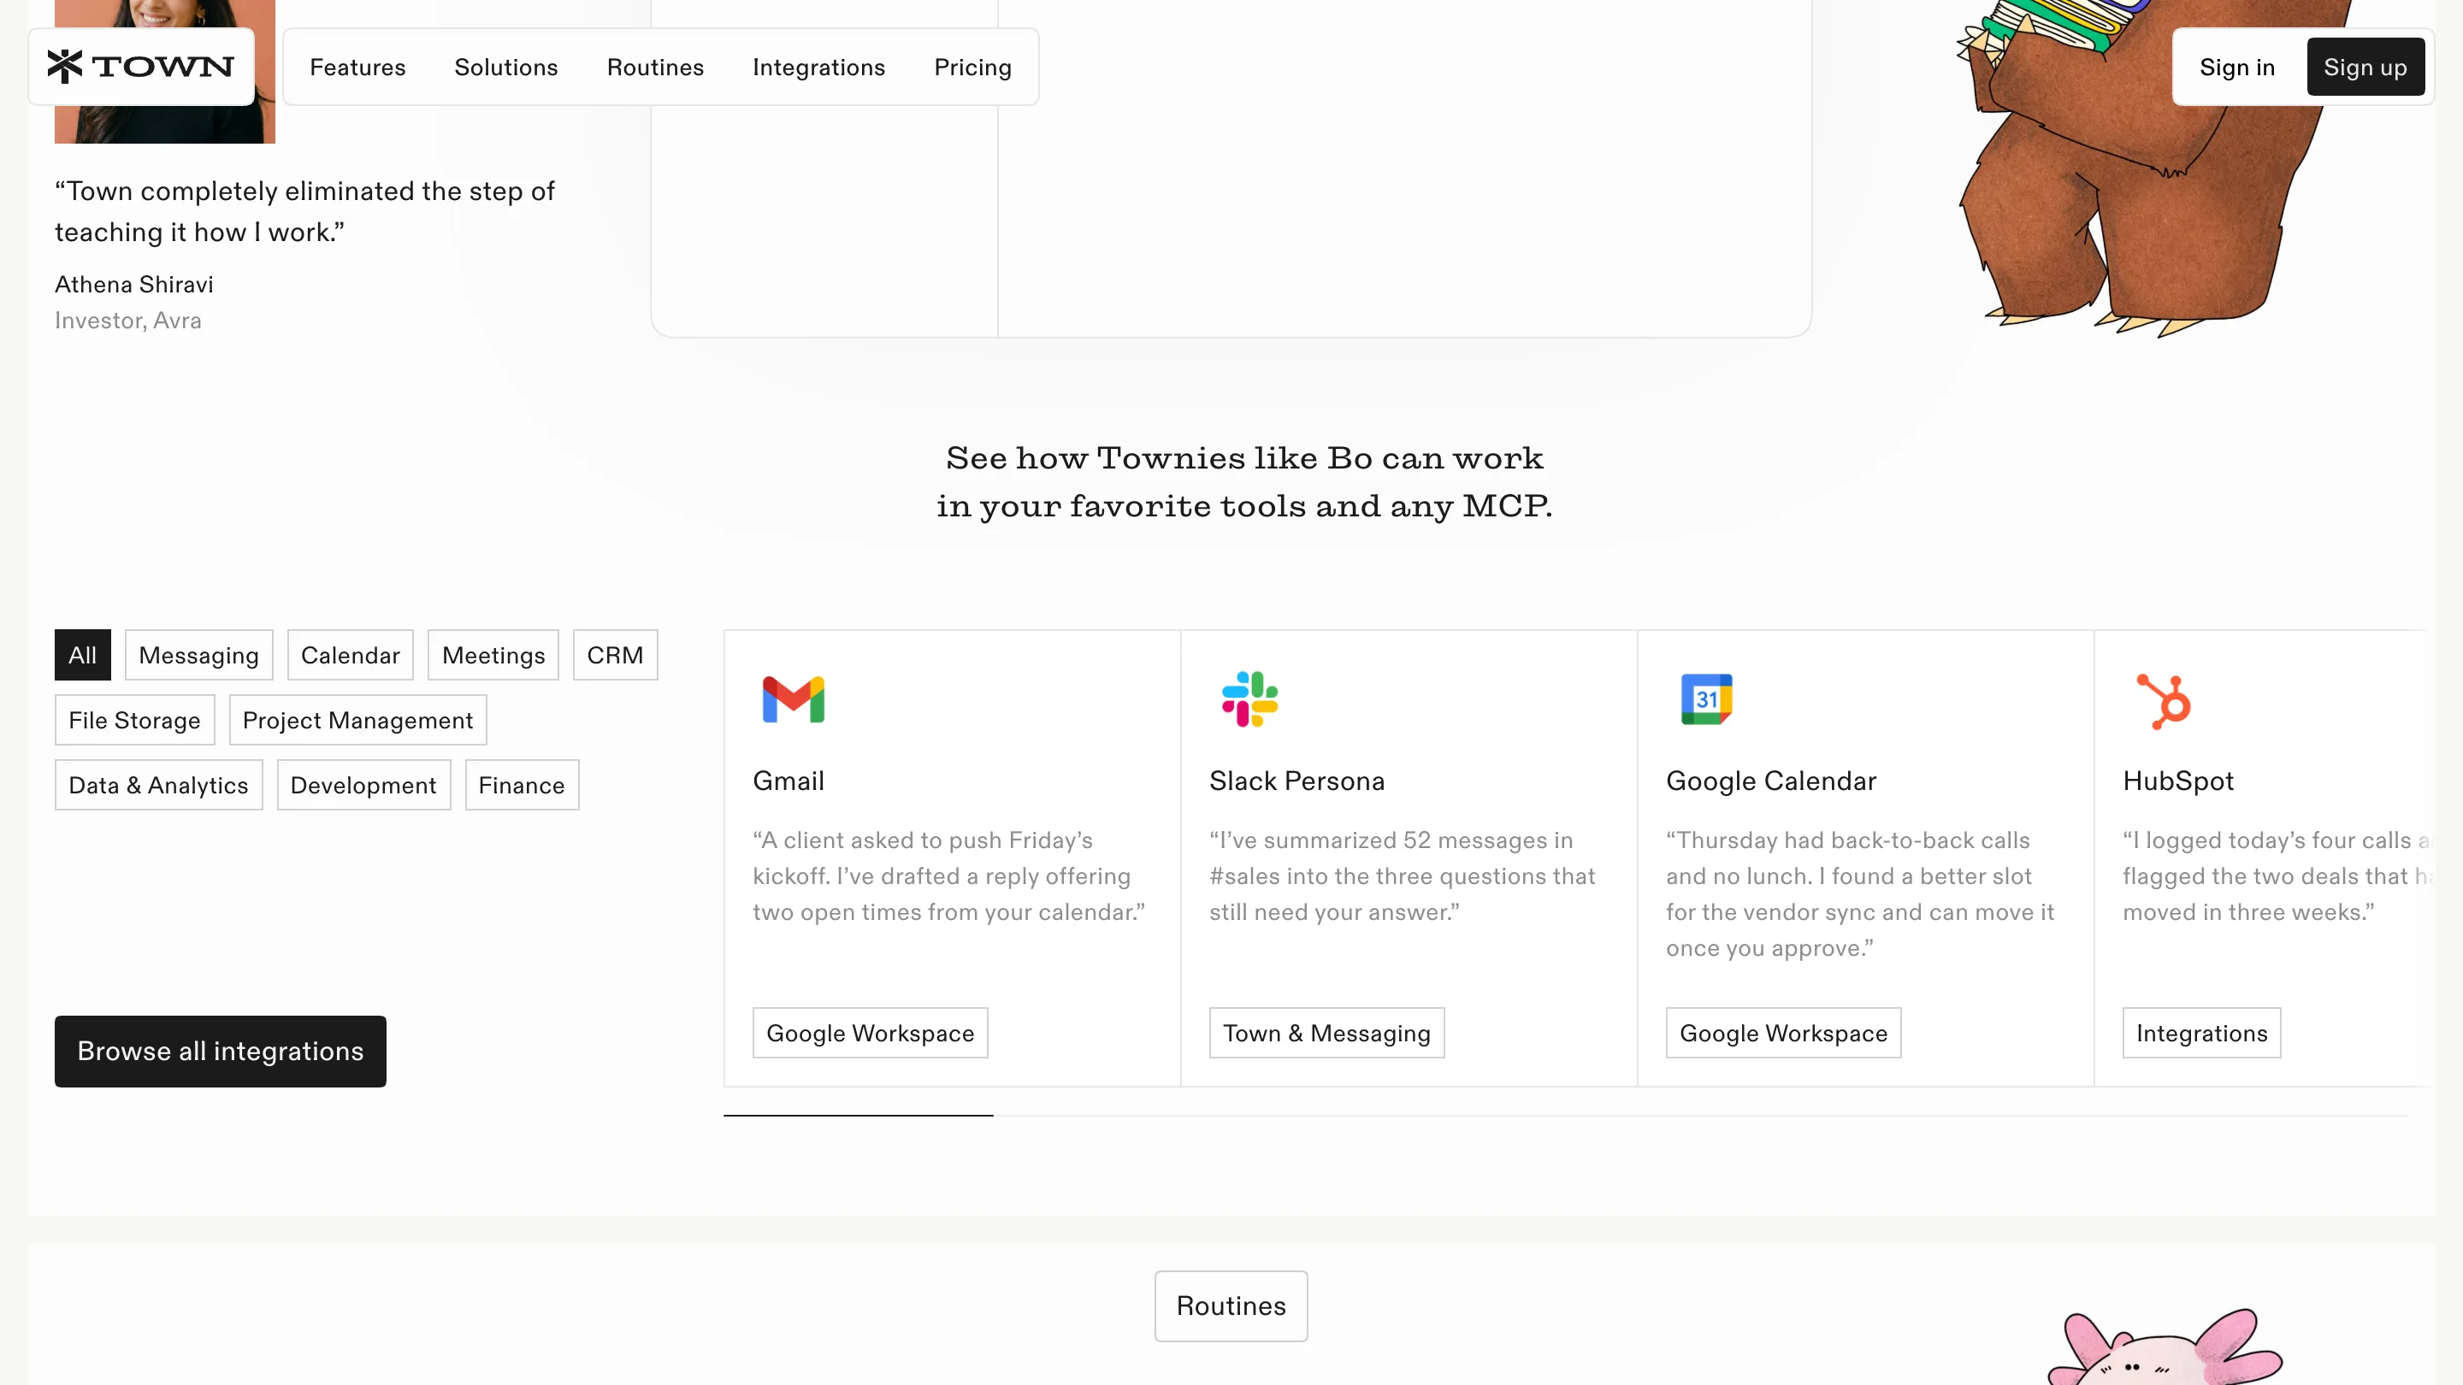This screenshot has height=1385, width=2463.
Task: Open the Solutions nav item
Action: click(x=505, y=67)
